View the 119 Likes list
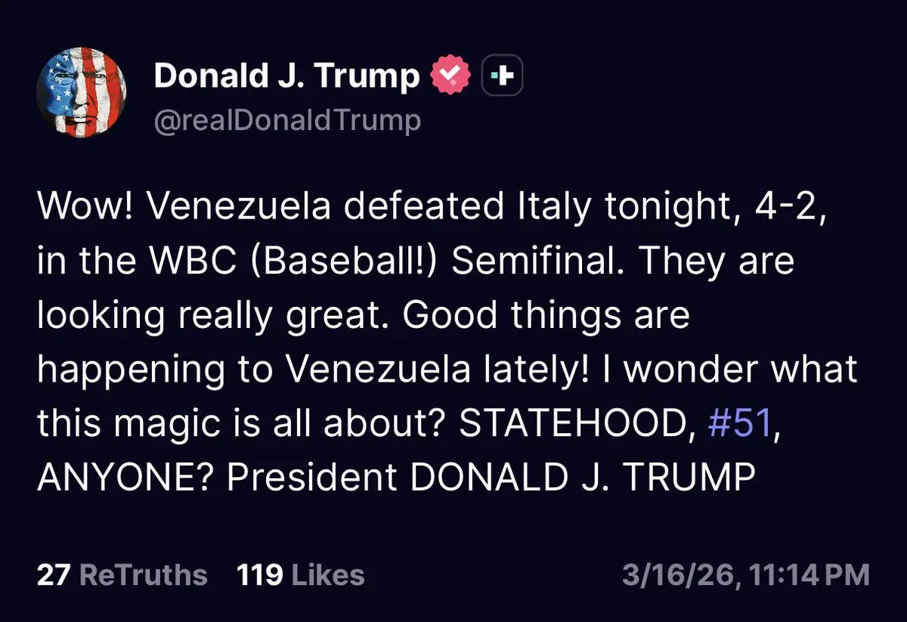Viewport: 907px width, 622px height. coord(301,575)
